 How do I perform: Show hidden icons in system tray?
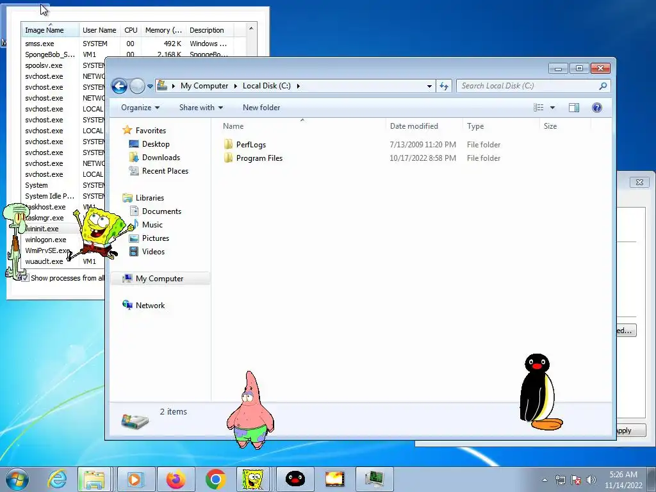tap(545, 480)
